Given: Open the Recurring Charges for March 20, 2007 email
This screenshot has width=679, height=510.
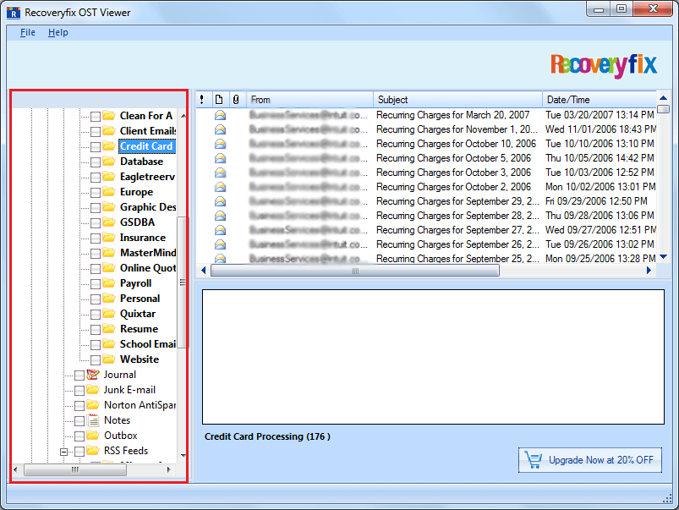Looking at the screenshot, I should (x=453, y=115).
